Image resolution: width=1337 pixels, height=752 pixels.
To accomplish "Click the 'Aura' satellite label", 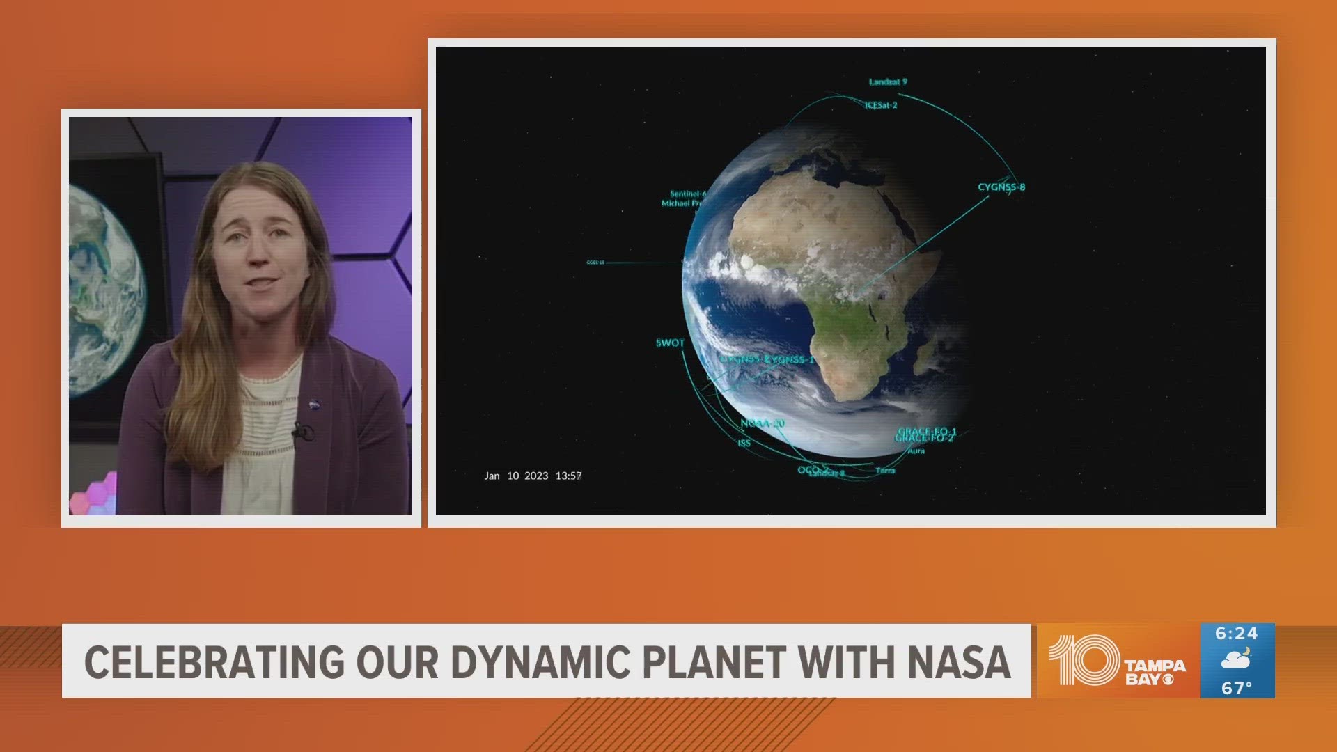I will [x=916, y=451].
